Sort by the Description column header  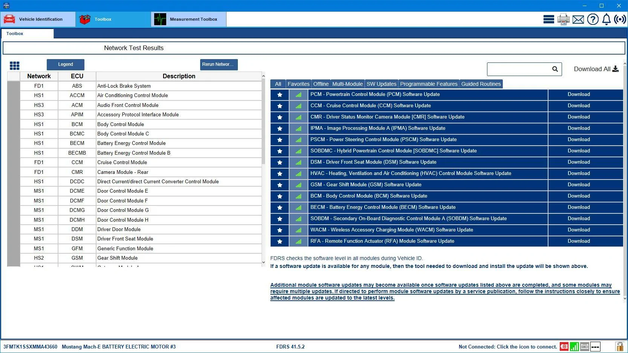[179, 76]
